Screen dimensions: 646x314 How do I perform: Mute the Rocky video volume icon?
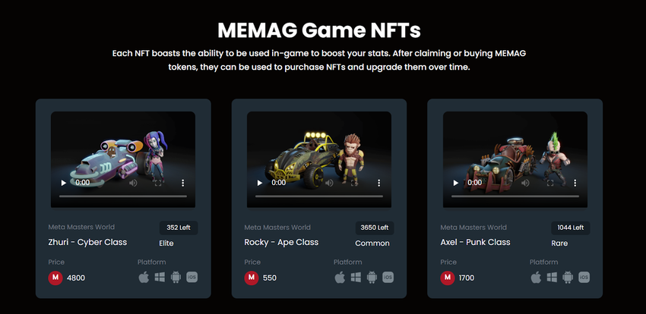(x=329, y=183)
